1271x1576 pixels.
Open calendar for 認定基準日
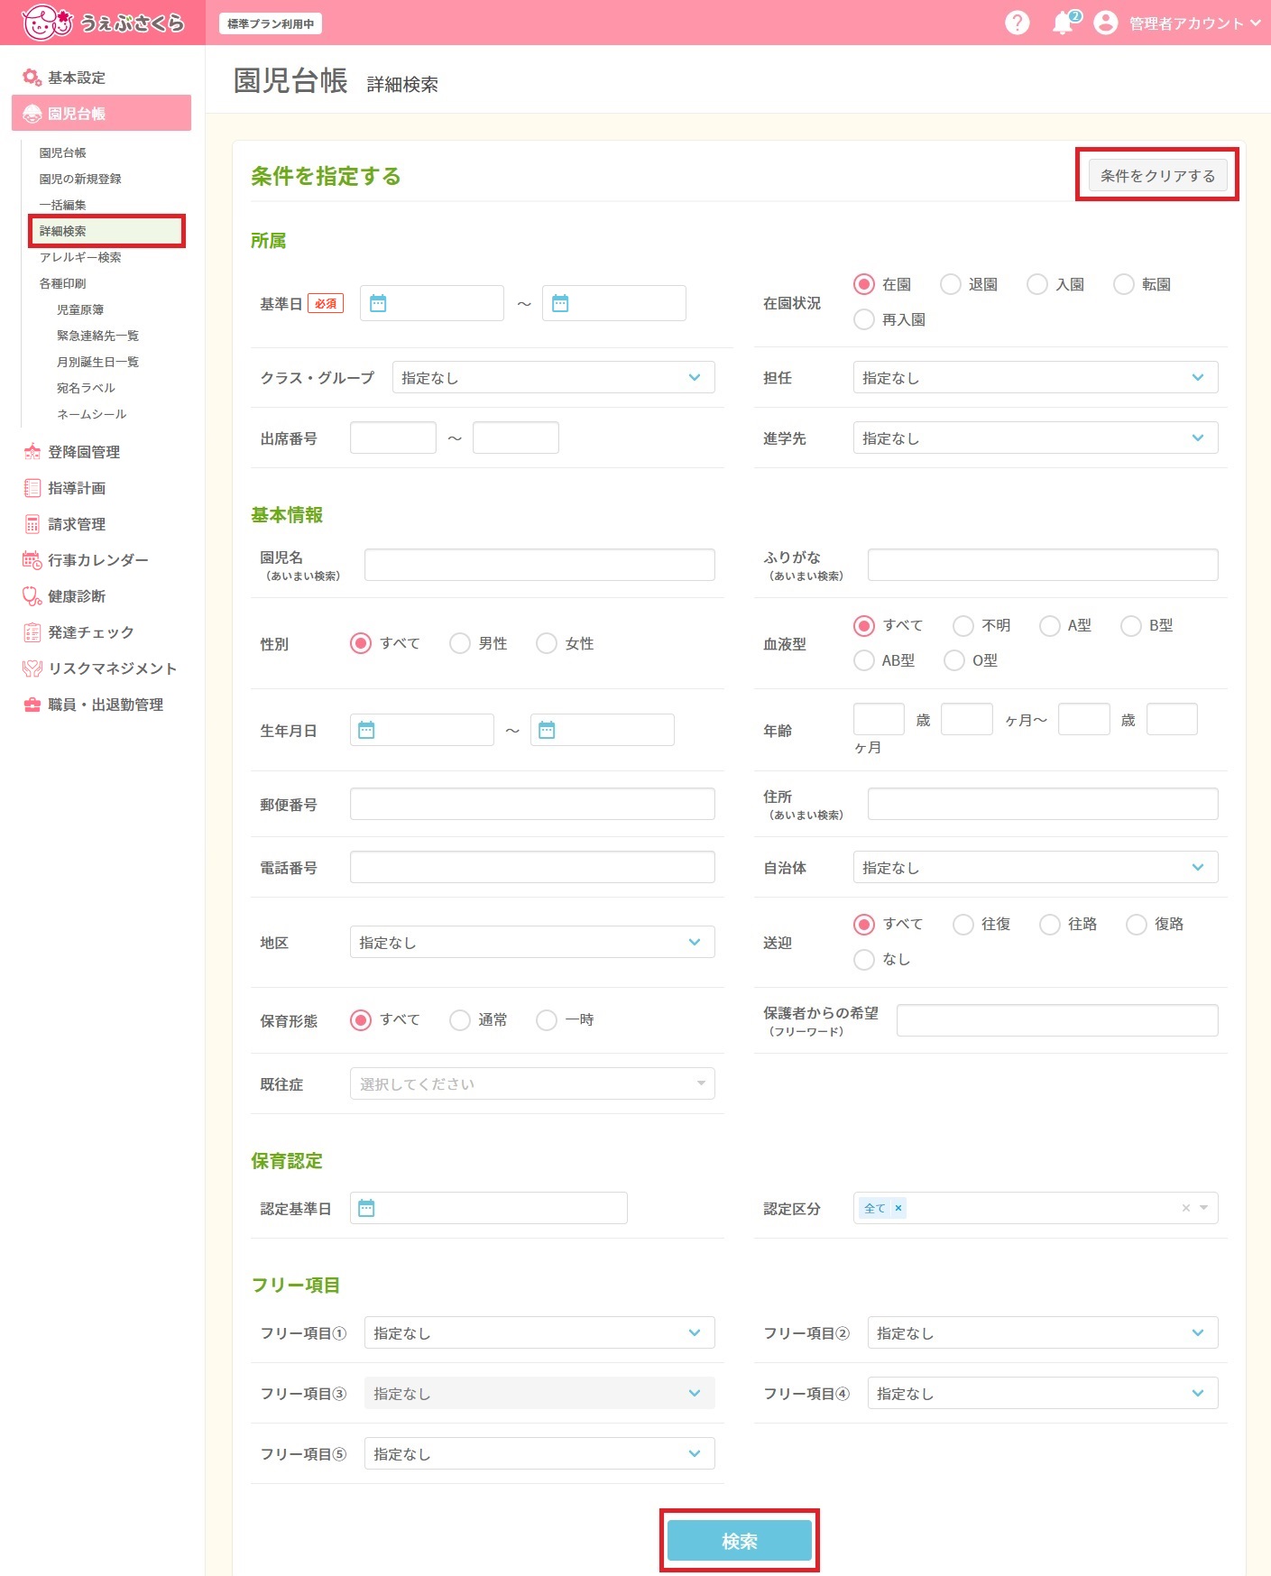pos(366,1208)
